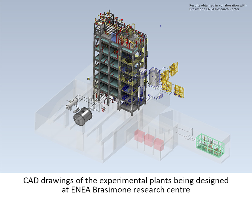Select the white horizontal pressure vessel
This screenshot has width=252, height=198.
pyautogui.click(x=72, y=104)
